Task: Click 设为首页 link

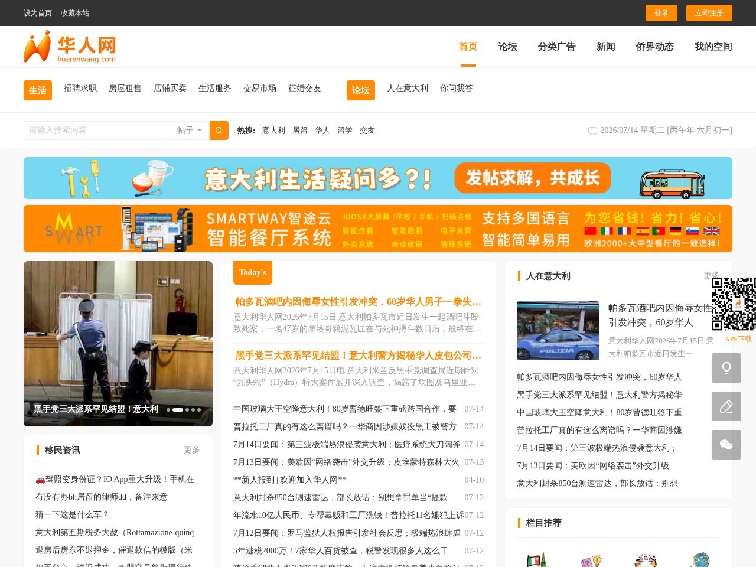Action: pos(38,13)
